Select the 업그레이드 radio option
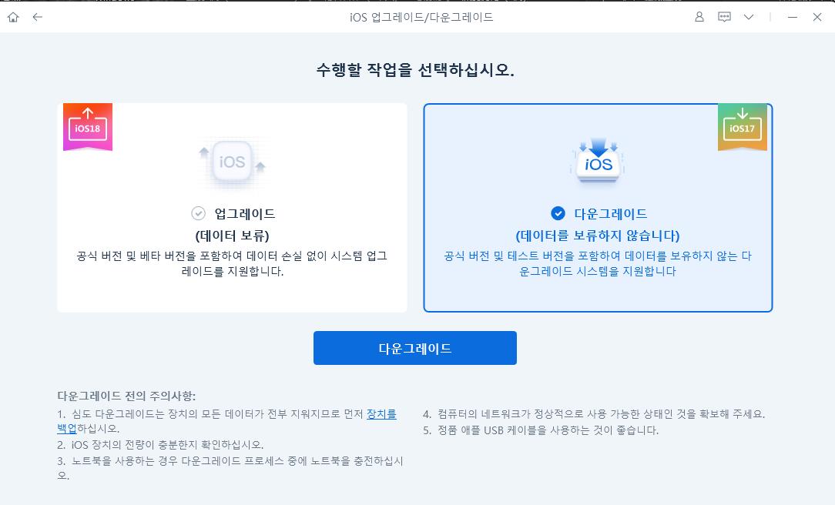 (198, 213)
